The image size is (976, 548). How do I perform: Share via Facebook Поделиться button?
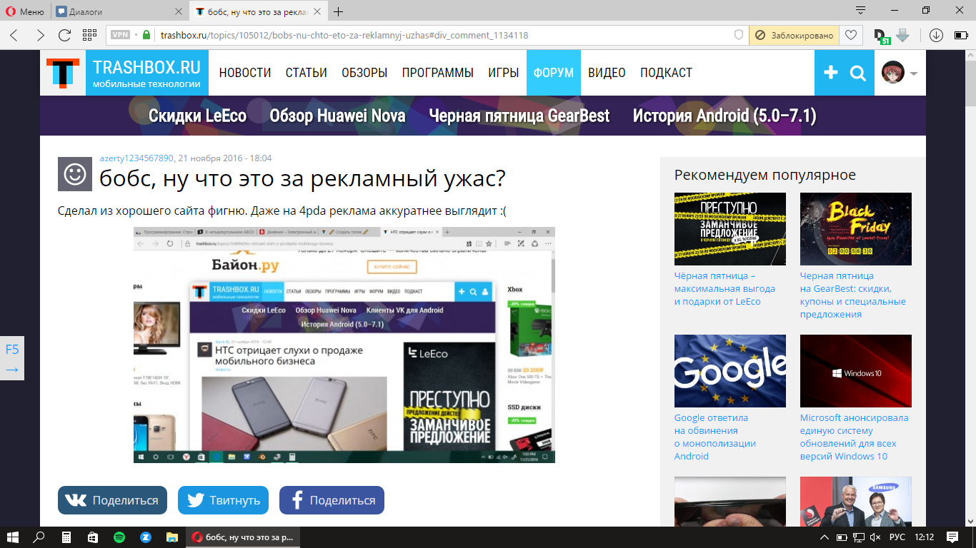(x=332, y=500)
